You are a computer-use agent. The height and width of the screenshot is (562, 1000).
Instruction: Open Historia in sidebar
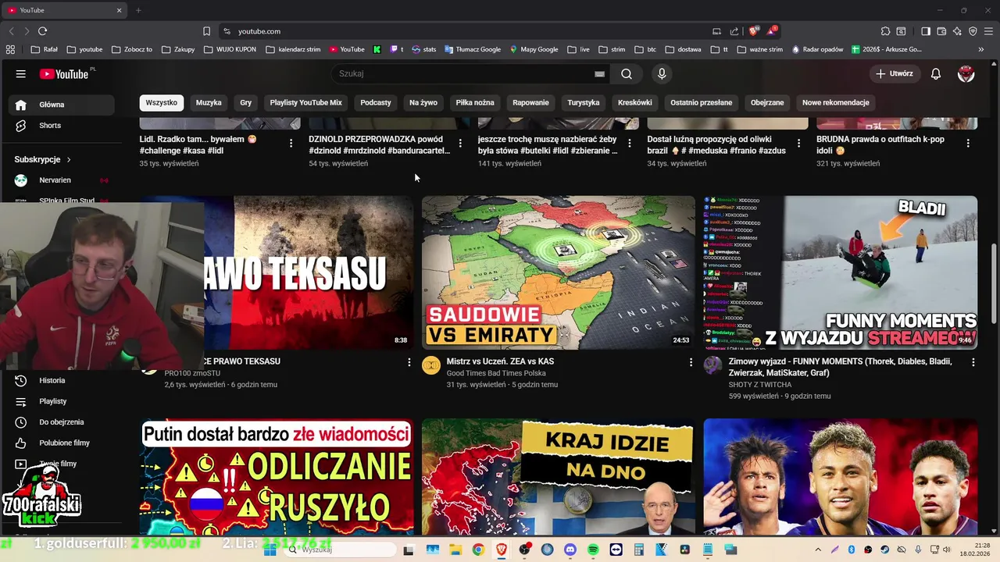[x=62, y=380]
